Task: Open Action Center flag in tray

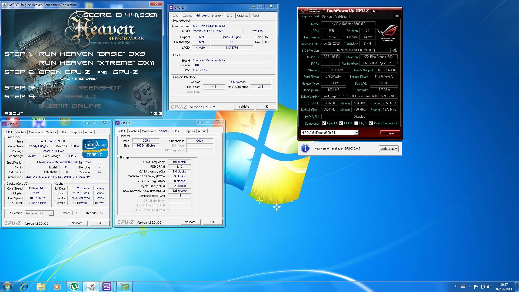Action: [x=476, y=287]
